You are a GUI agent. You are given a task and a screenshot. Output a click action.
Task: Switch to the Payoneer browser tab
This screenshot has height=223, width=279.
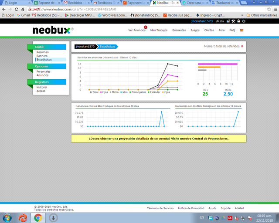pyautogui.click(x=136, y=3)
